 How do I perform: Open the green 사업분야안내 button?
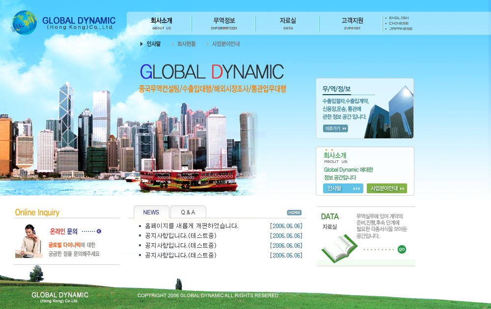(x=386, y=188)
